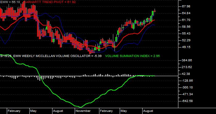Click the 213.62 oscillator axis value
216x114 pixels.
[186, 67]
